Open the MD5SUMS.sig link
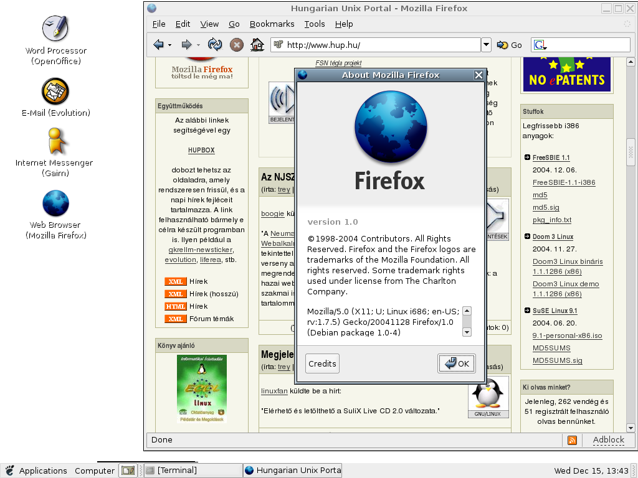Image resolution: width=638 pixels, height=478 pixels. (558, 360)
